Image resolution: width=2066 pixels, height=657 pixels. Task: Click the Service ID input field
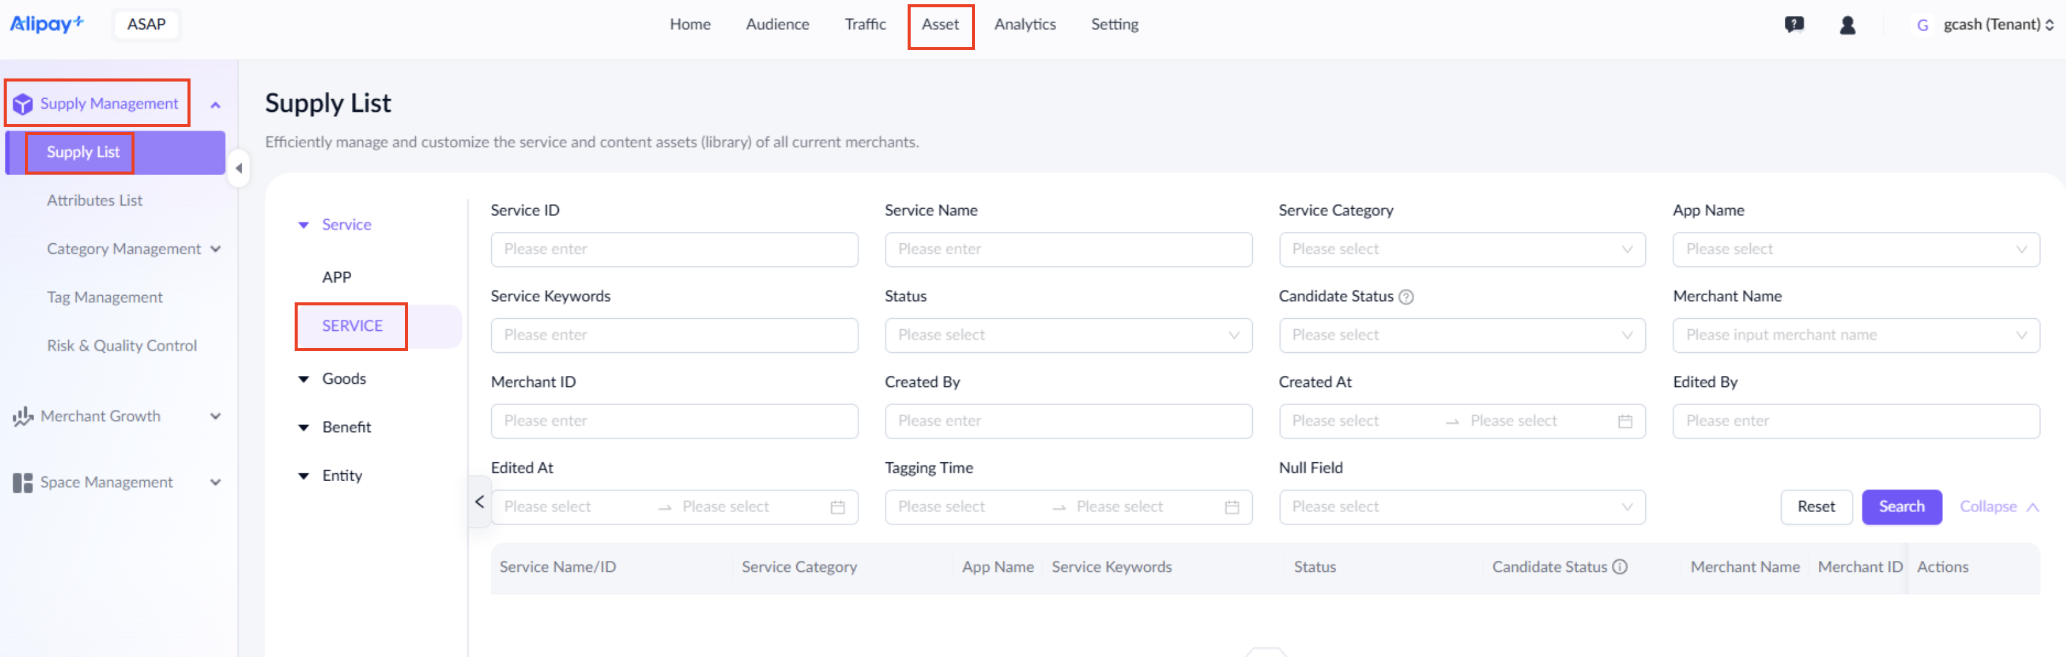coord(674,249)
